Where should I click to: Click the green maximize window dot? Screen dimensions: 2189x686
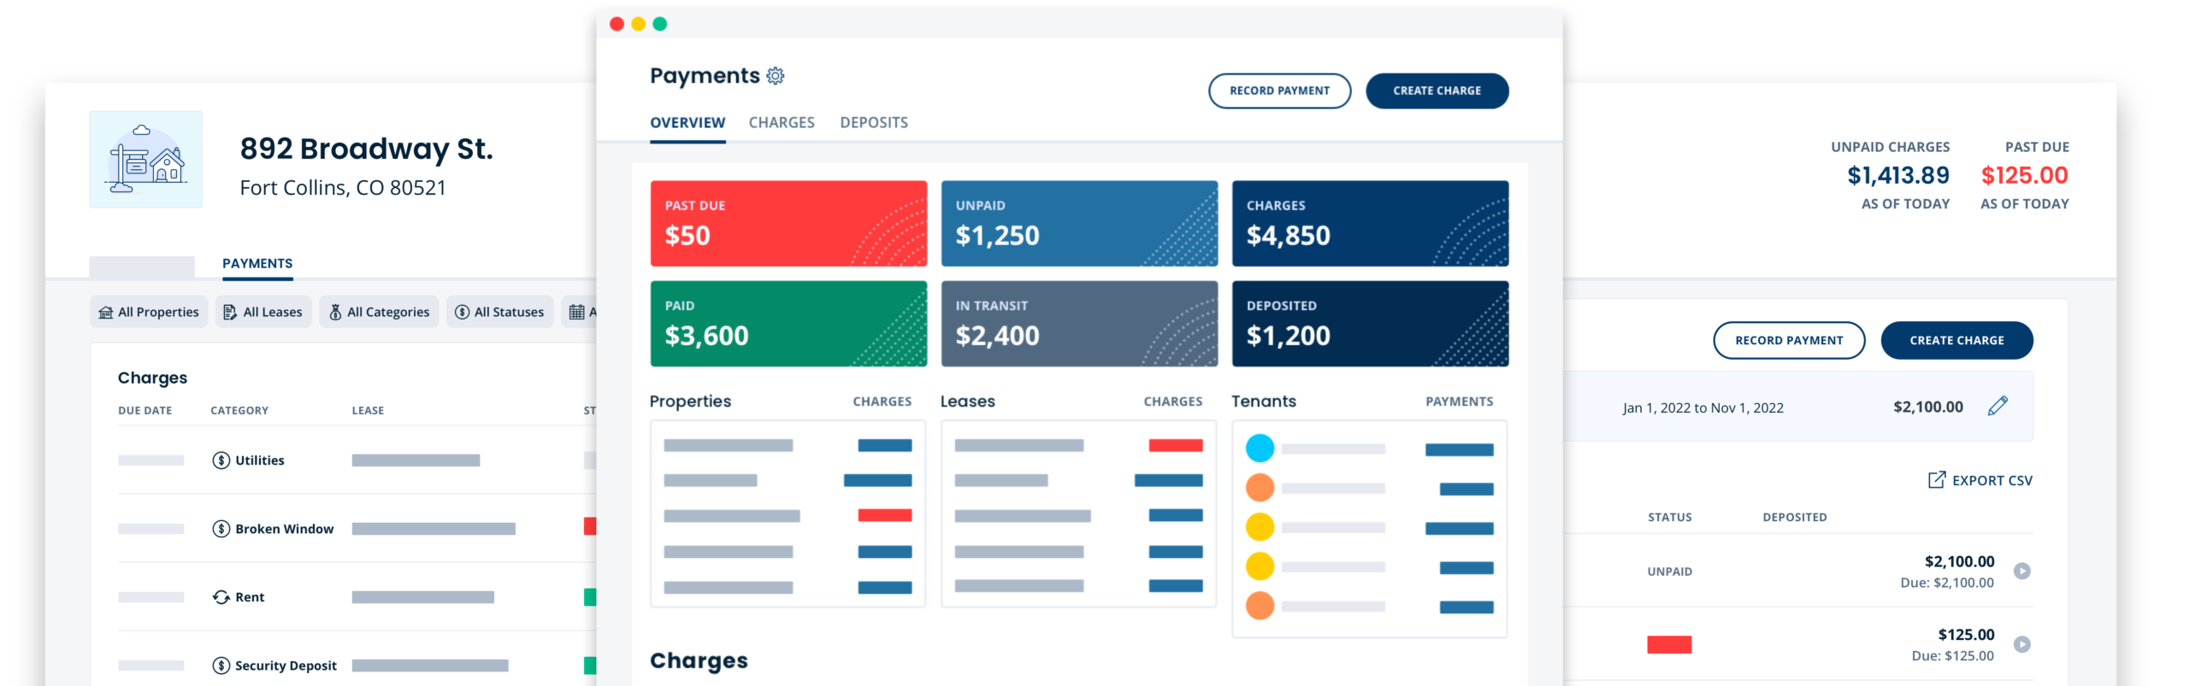(x=659, y=24)
